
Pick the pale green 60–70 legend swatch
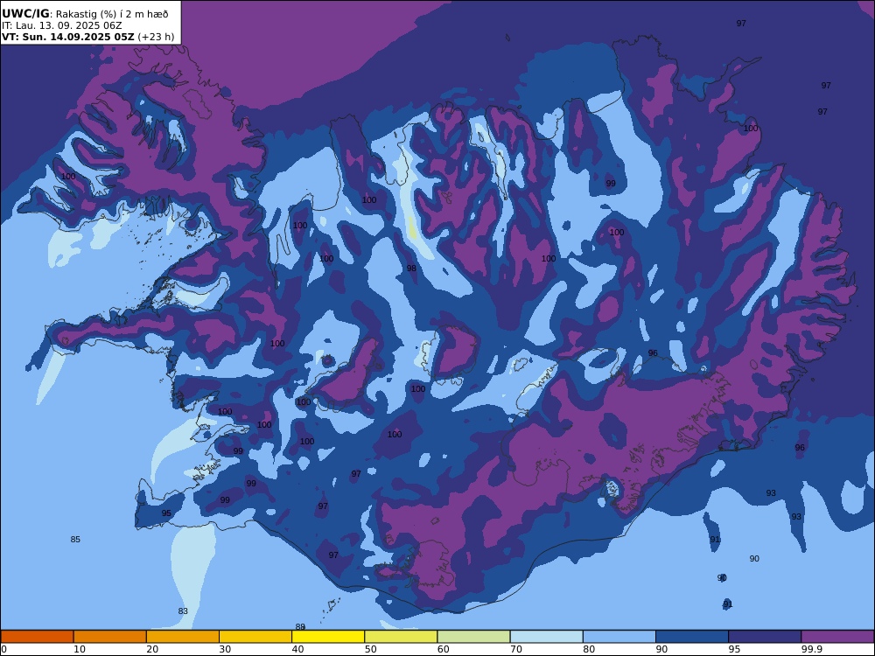pyautogui.click(x=473, y=637)
